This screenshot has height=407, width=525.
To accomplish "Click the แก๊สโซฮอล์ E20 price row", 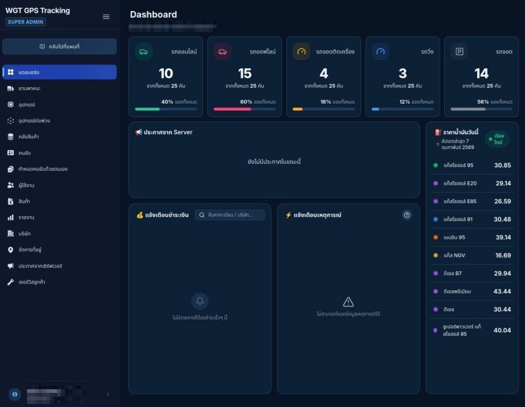I will tap(472, 184).
